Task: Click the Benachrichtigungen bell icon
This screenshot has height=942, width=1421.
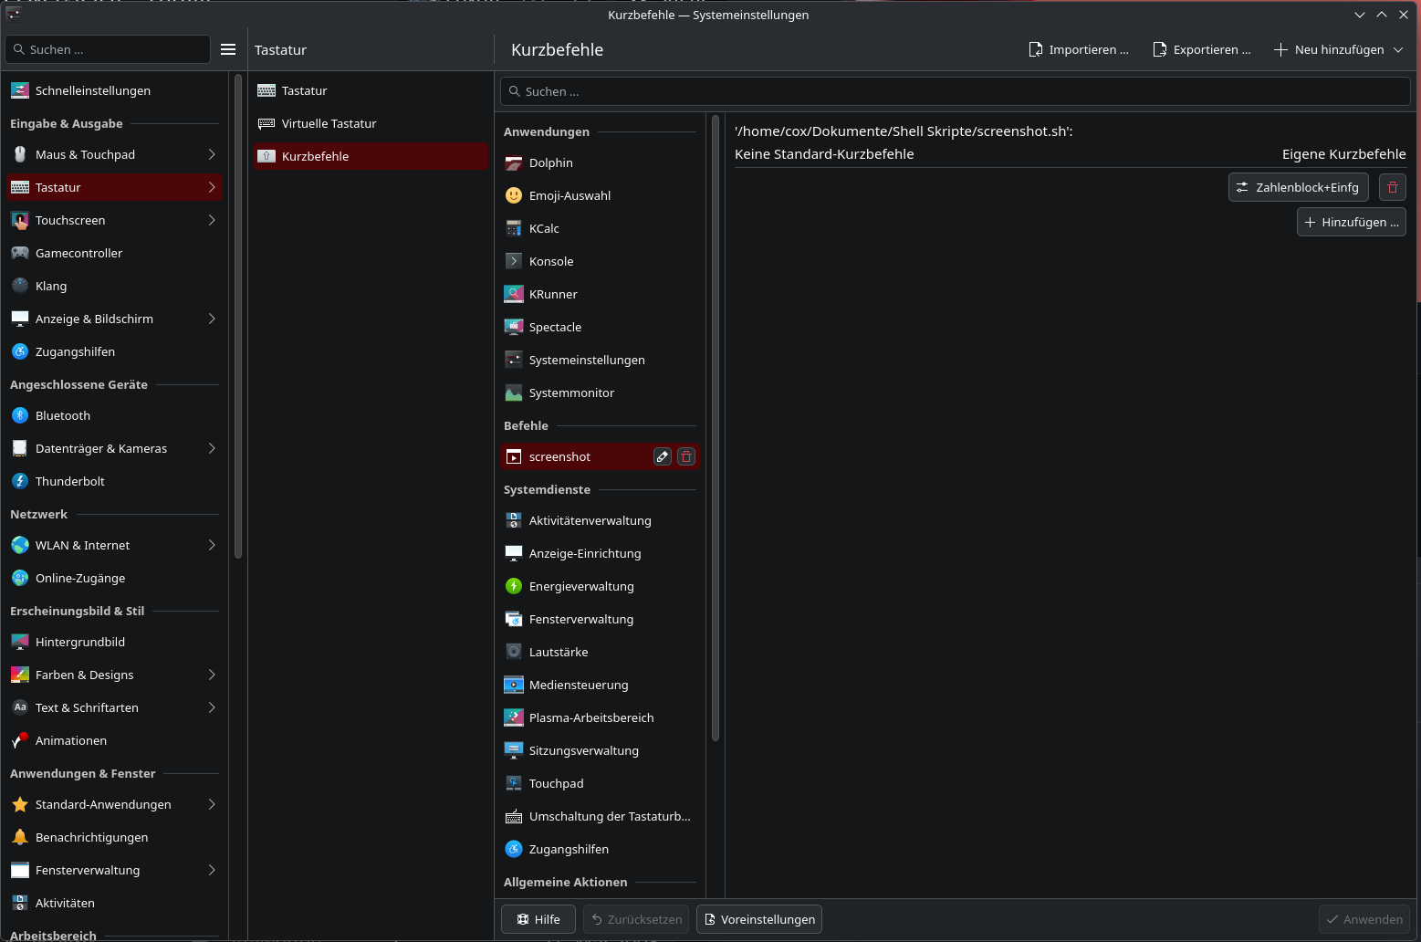Action: (x=20, y=837)
